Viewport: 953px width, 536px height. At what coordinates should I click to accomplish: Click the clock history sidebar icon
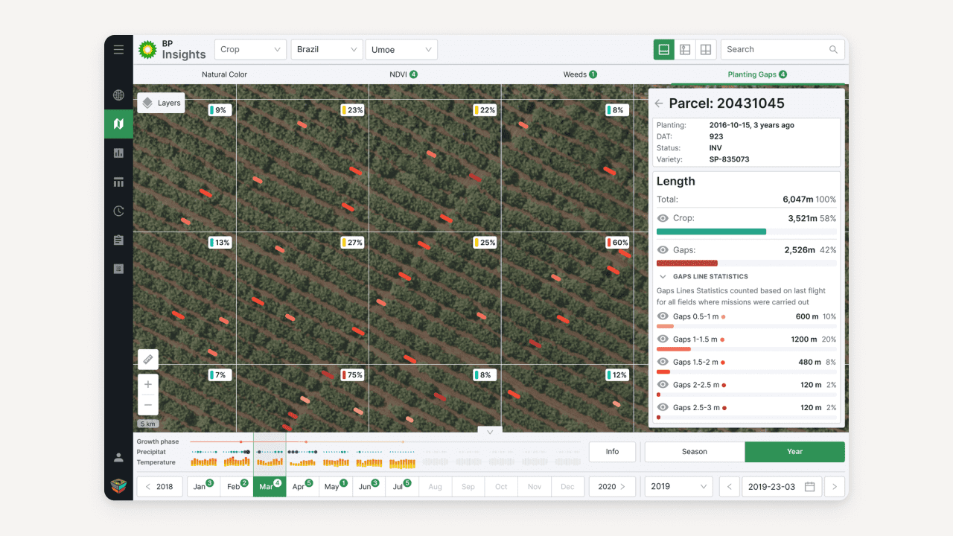coord(118,211)
